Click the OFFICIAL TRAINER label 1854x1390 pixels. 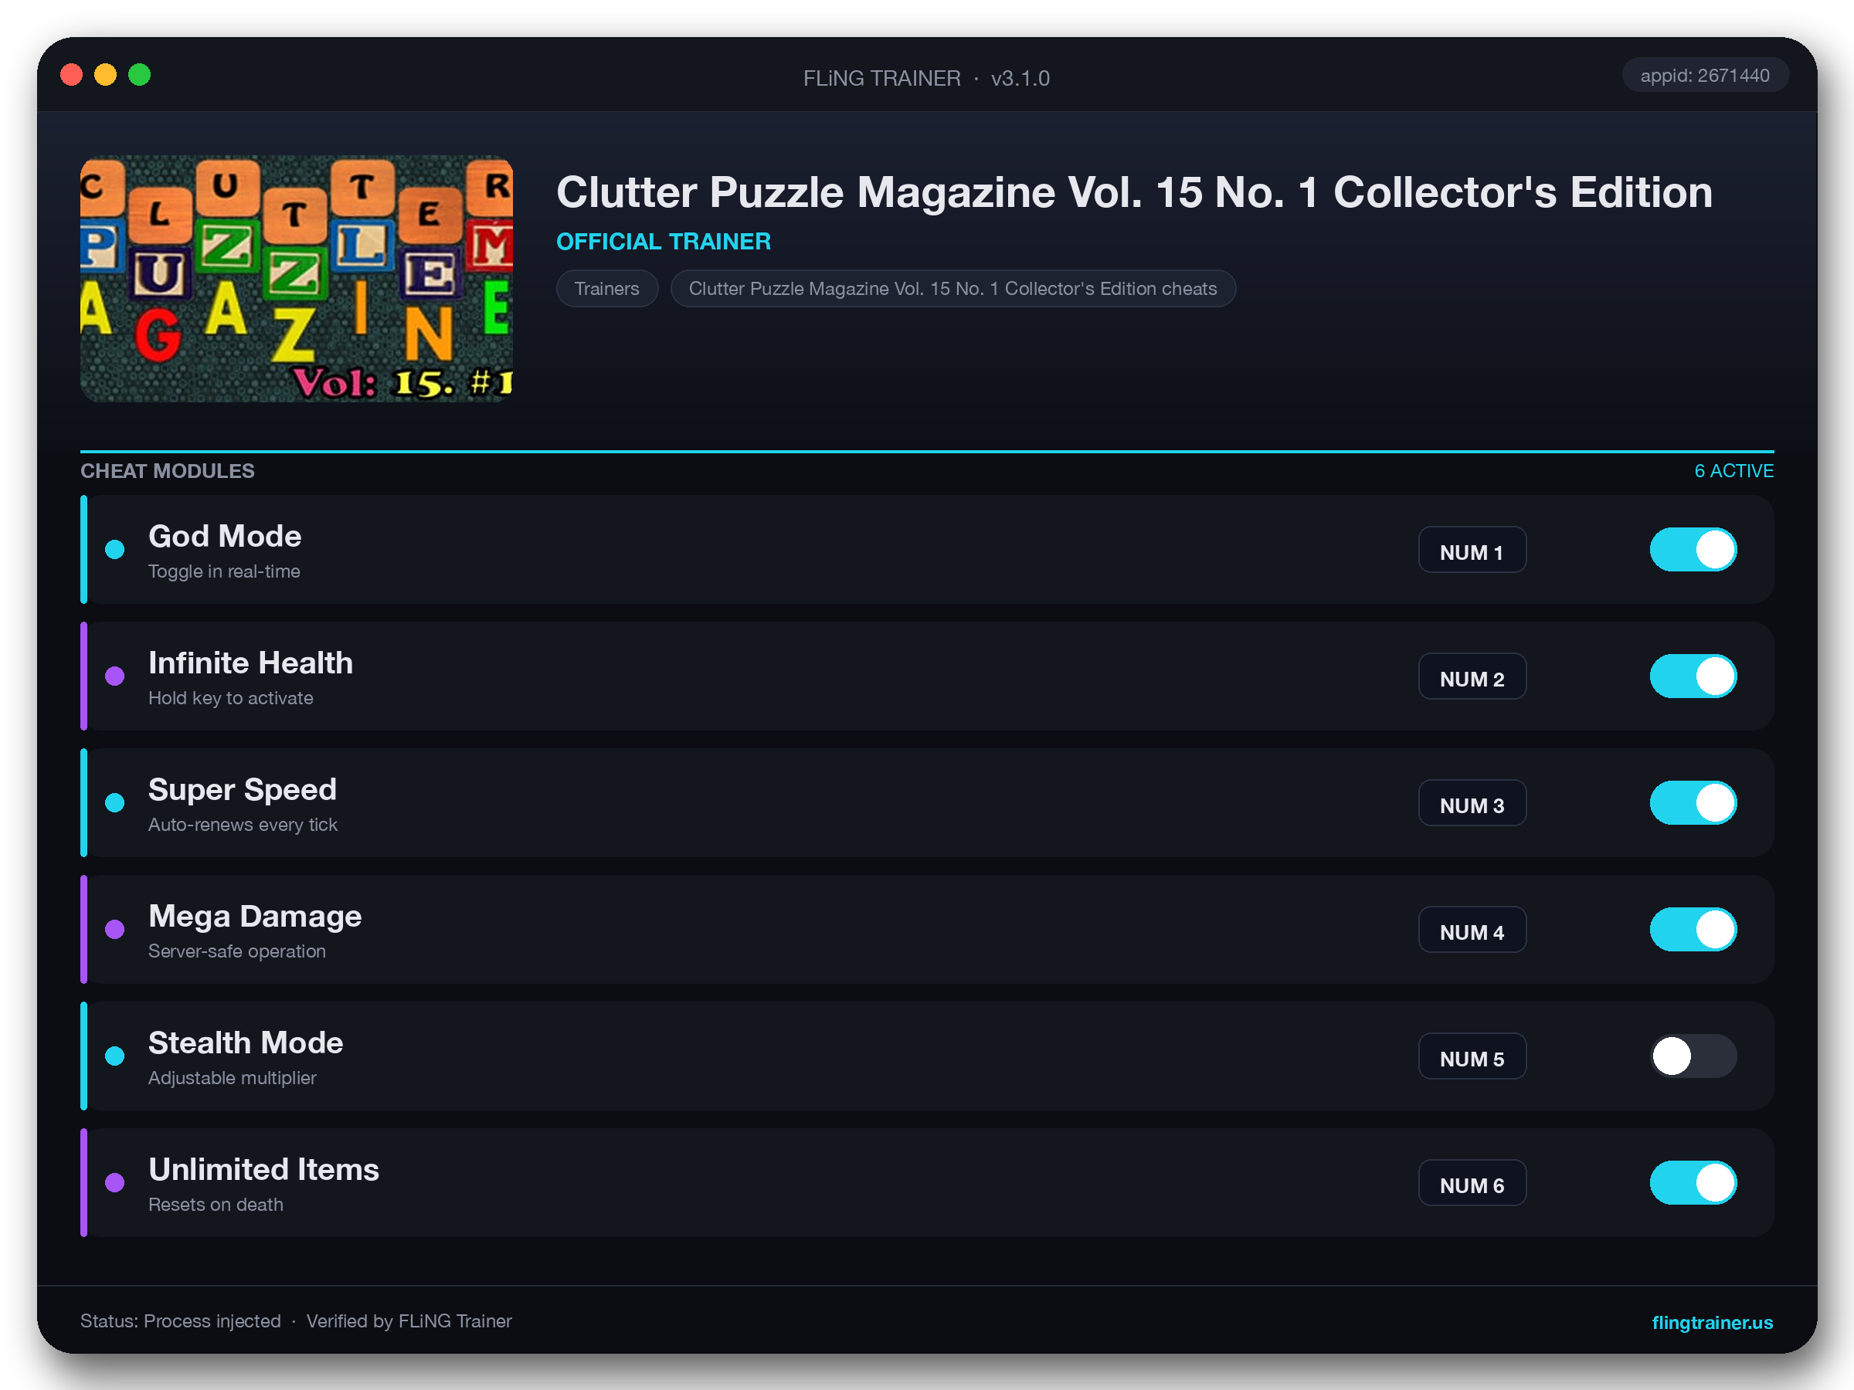(x=664, y=241)
